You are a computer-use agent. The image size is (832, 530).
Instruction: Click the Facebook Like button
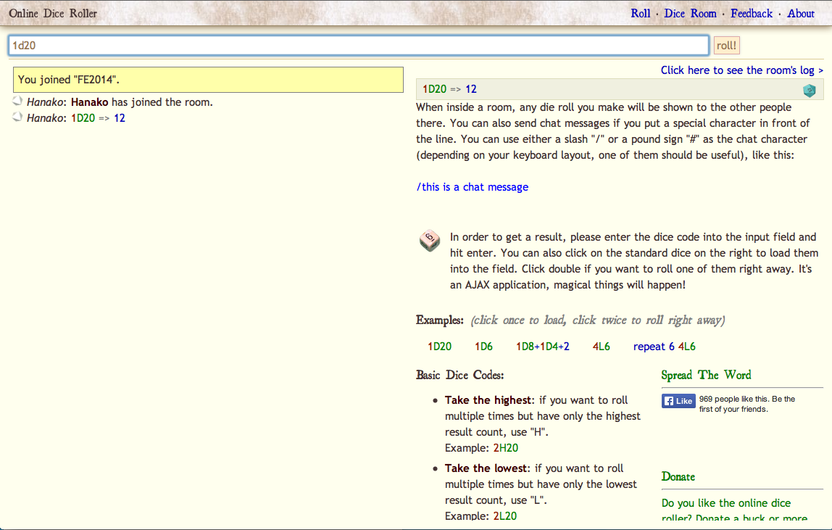pyautogui.click(x=678, y=399)
